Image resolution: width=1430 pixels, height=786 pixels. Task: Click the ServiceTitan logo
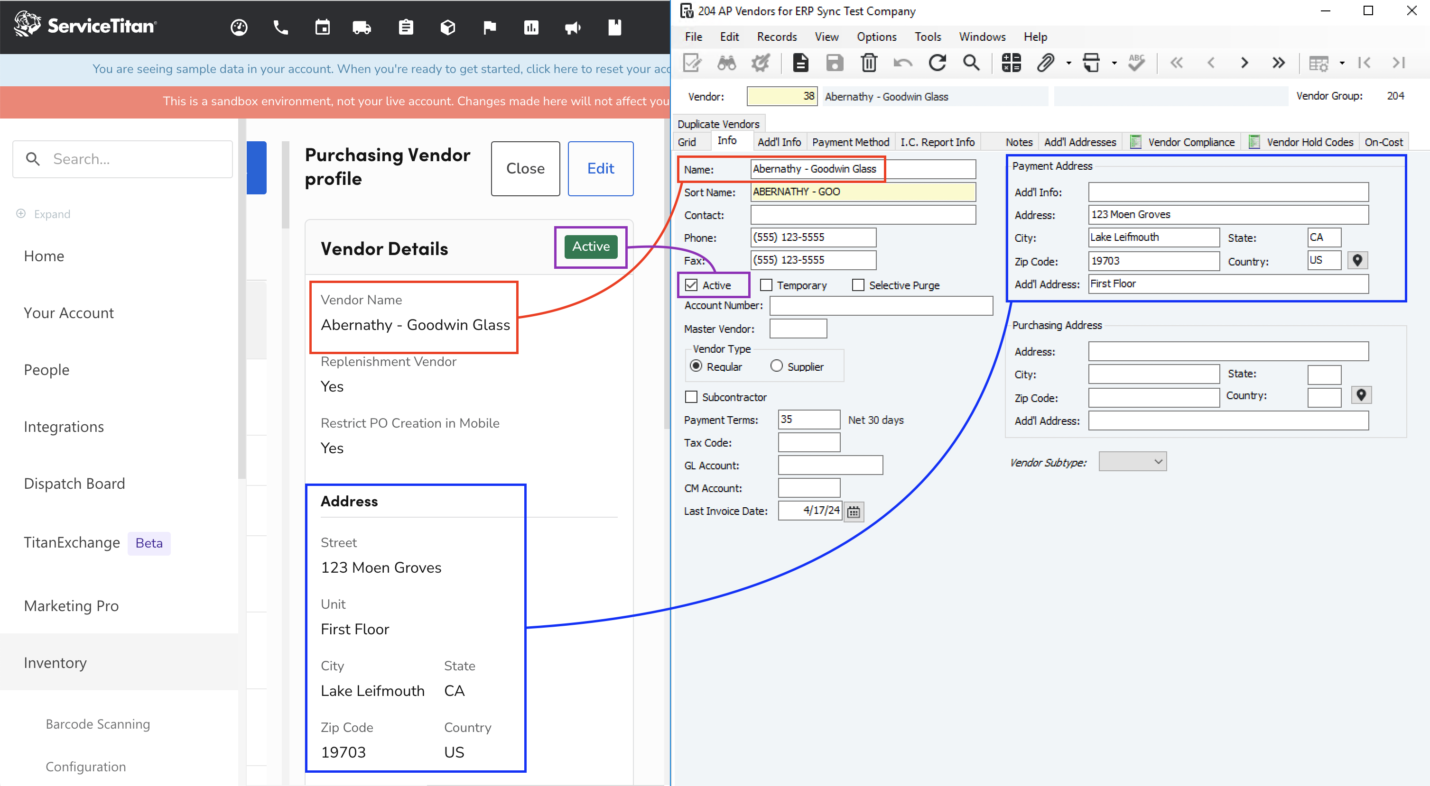click(85, 25)
